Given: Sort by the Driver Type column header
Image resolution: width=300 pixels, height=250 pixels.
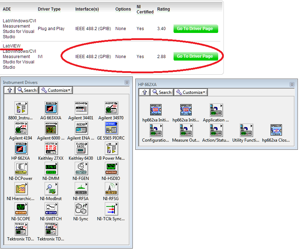Looking at the screenshot, I should coord(49,9).
